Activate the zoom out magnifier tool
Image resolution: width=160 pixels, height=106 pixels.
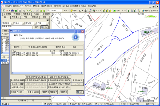[30, 10]
